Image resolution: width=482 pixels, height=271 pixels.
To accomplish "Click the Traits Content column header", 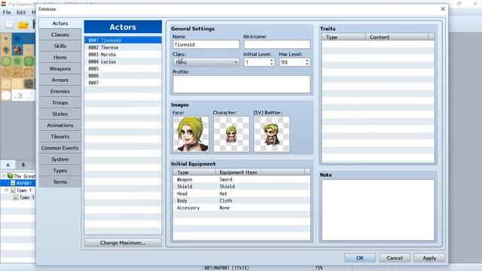I will tap(397, 37).
